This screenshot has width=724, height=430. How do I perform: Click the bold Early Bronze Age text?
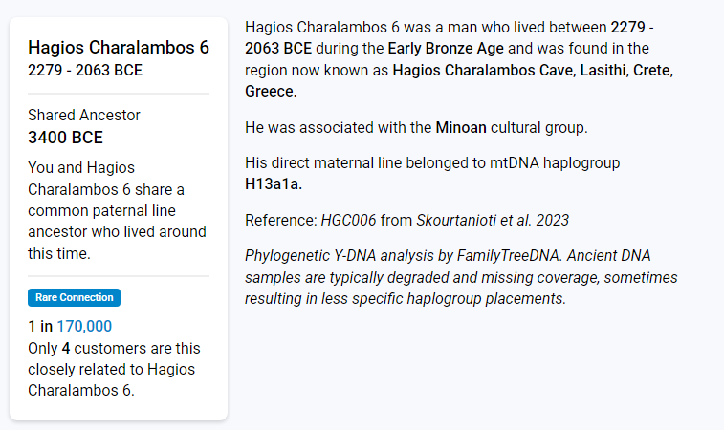(x=446, y=49)
